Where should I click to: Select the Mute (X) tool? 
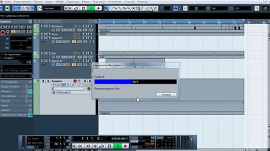coord(133,8)
